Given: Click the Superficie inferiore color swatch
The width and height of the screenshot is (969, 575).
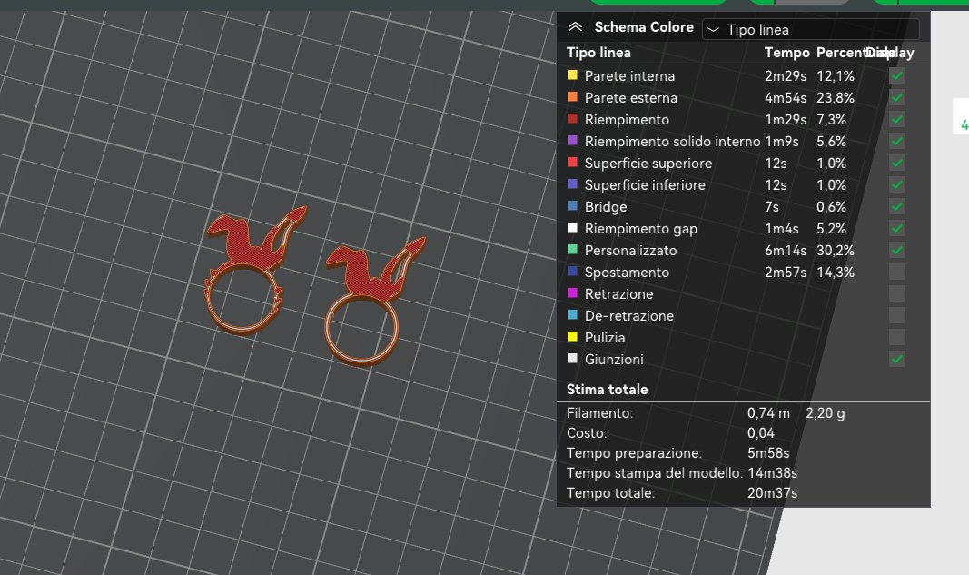Looking at the screenshot, I should 572,183.
